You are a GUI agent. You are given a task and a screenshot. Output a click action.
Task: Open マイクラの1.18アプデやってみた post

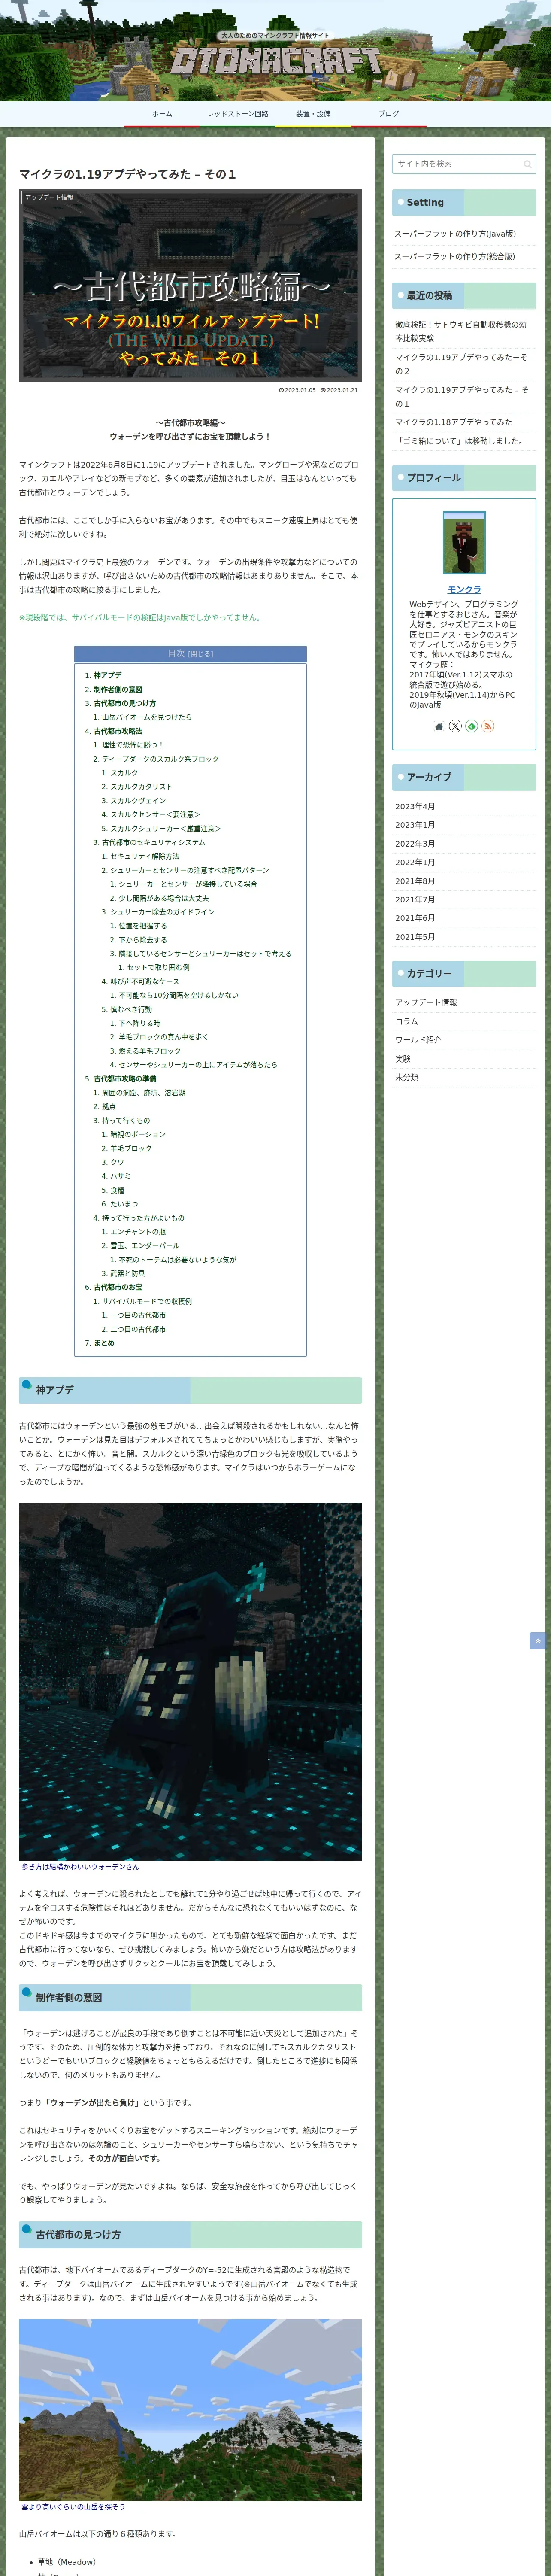point(453,422)
